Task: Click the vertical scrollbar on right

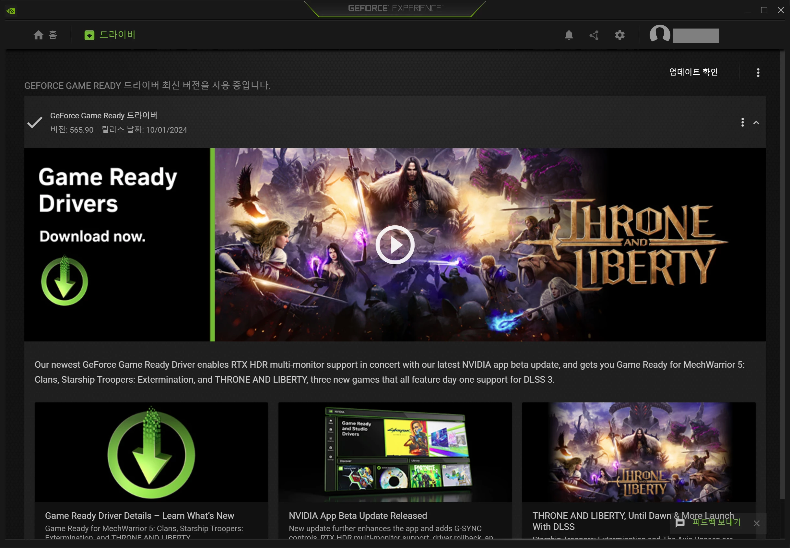Action: click(x=782, y=275)
